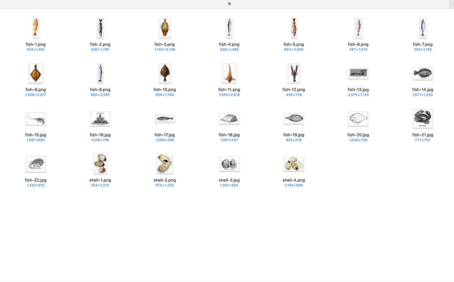The image size is (454, 282).
Task: Select the fish-16.jpg thumbnail picture
Action: pyautogui.click(x=100, y=119)
